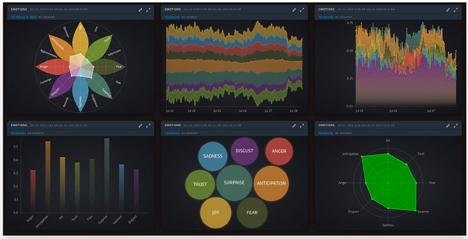The width and height of the screenshot is (468, 239).
Task: Enlarge the bar chart emotions panel
Action: (148, 125)
